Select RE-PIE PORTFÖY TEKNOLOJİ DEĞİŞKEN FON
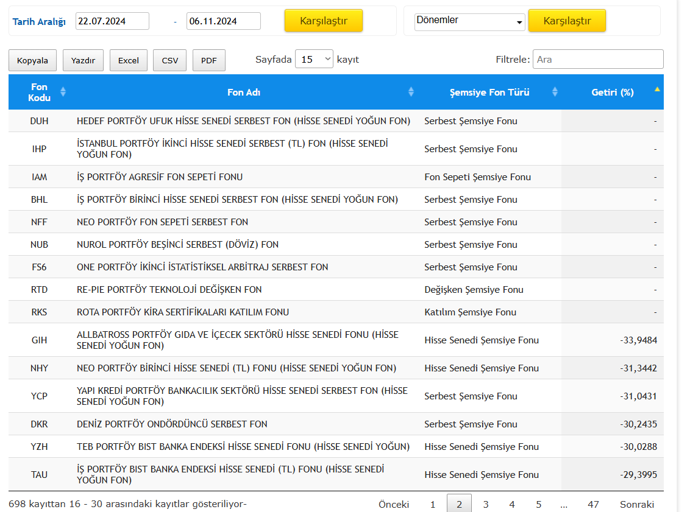This screenshot has width=690, height=512. (169, 290)
